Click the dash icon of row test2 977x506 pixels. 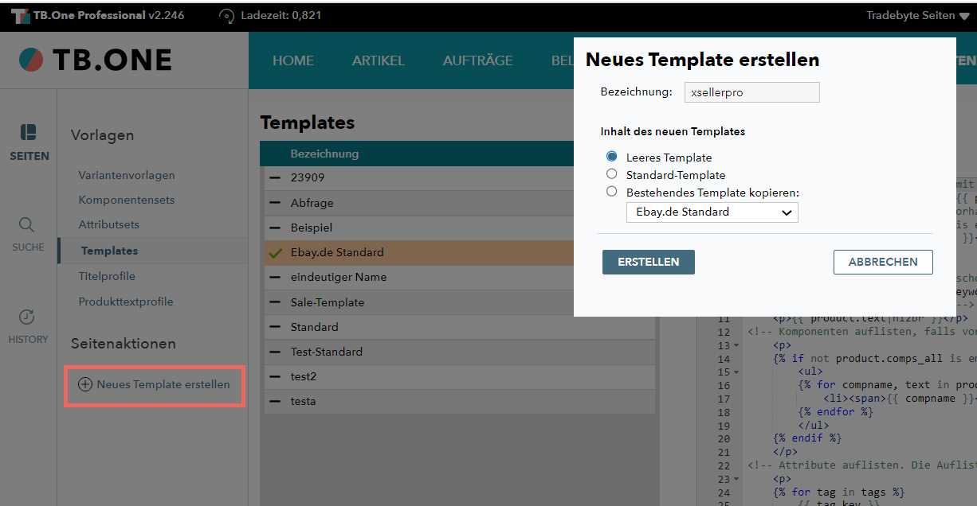tap(276, 376)
